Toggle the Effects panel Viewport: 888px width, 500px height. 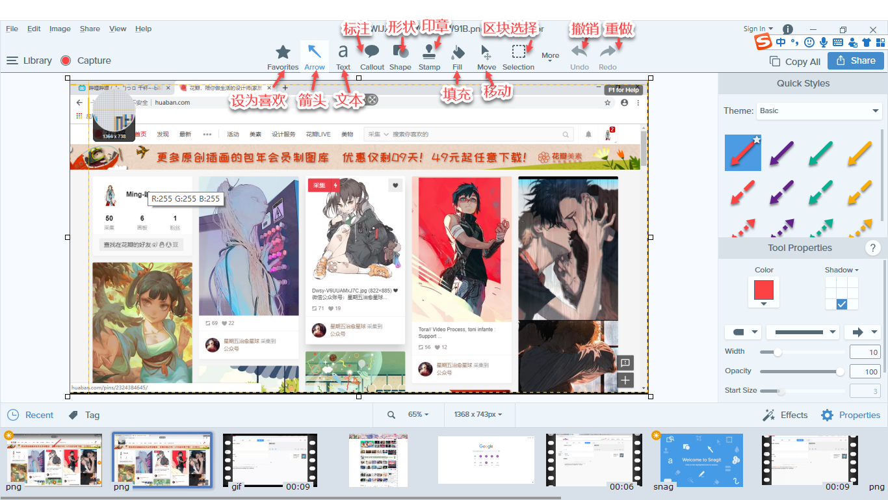785,415
